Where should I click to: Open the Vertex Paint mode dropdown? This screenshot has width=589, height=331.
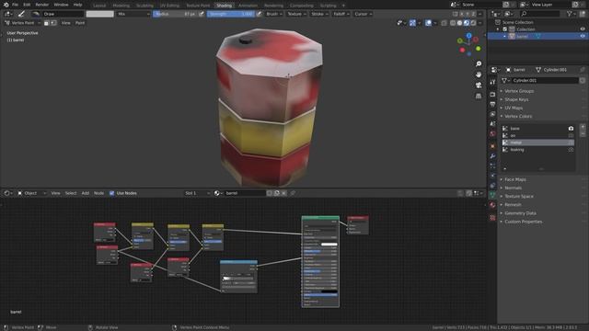[x=22, y=23]
